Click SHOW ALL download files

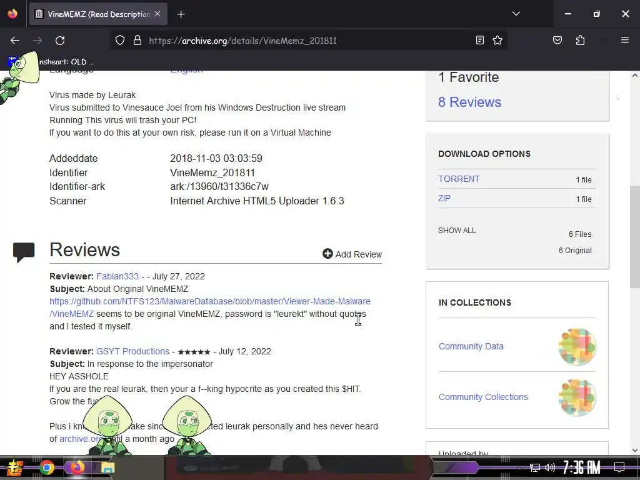457,230
